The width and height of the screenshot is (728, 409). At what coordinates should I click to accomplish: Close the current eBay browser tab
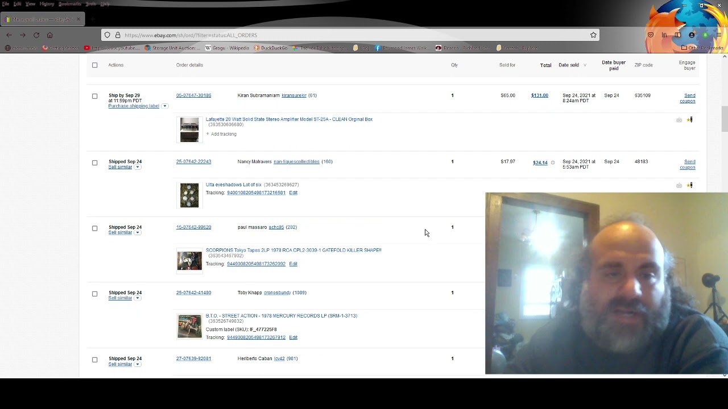tap(78, 19)
